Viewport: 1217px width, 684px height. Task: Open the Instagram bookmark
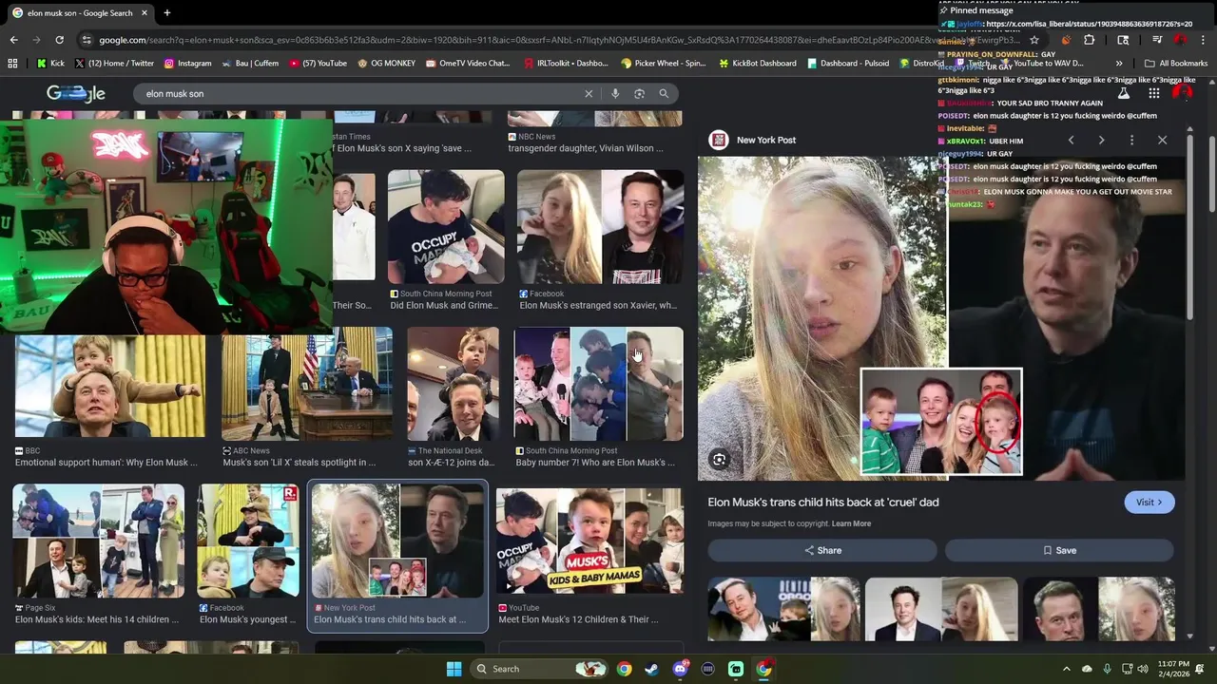pos(187,64)
